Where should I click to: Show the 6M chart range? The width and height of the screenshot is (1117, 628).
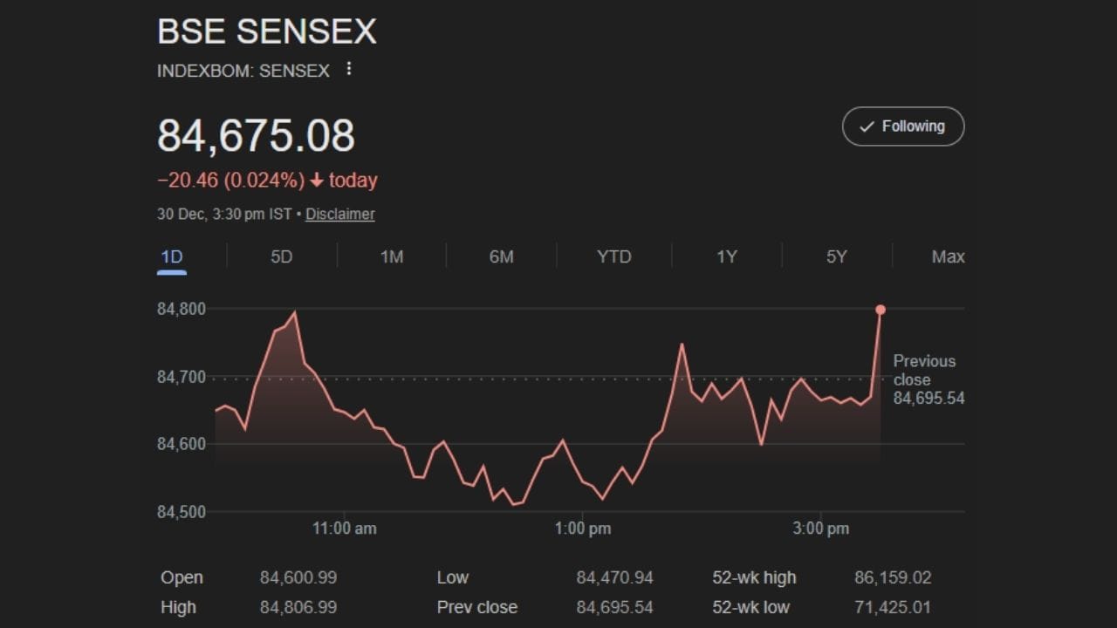[x=501, y=256]
